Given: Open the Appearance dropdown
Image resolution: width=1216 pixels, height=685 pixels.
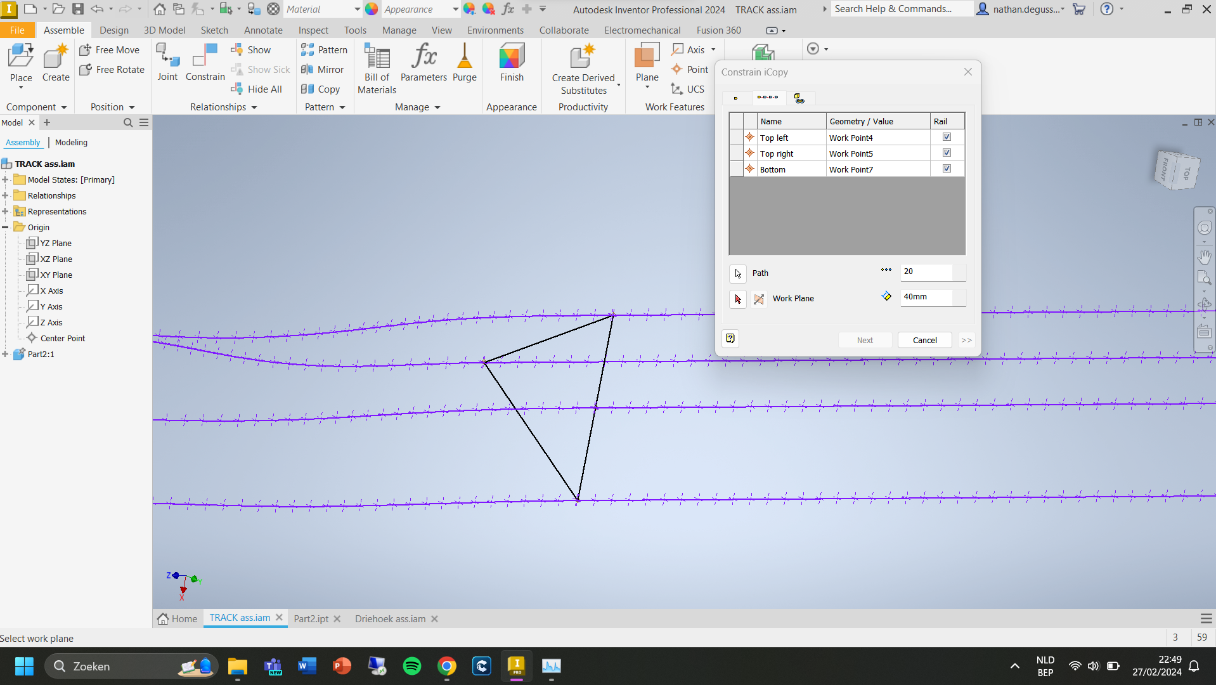Looking at the screenshot, I should tap(454, 10).
